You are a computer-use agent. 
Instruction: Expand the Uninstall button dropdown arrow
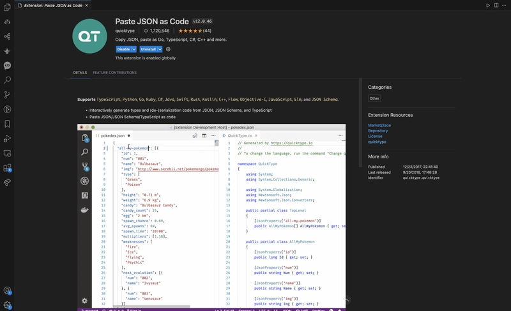tap(160, 49)
